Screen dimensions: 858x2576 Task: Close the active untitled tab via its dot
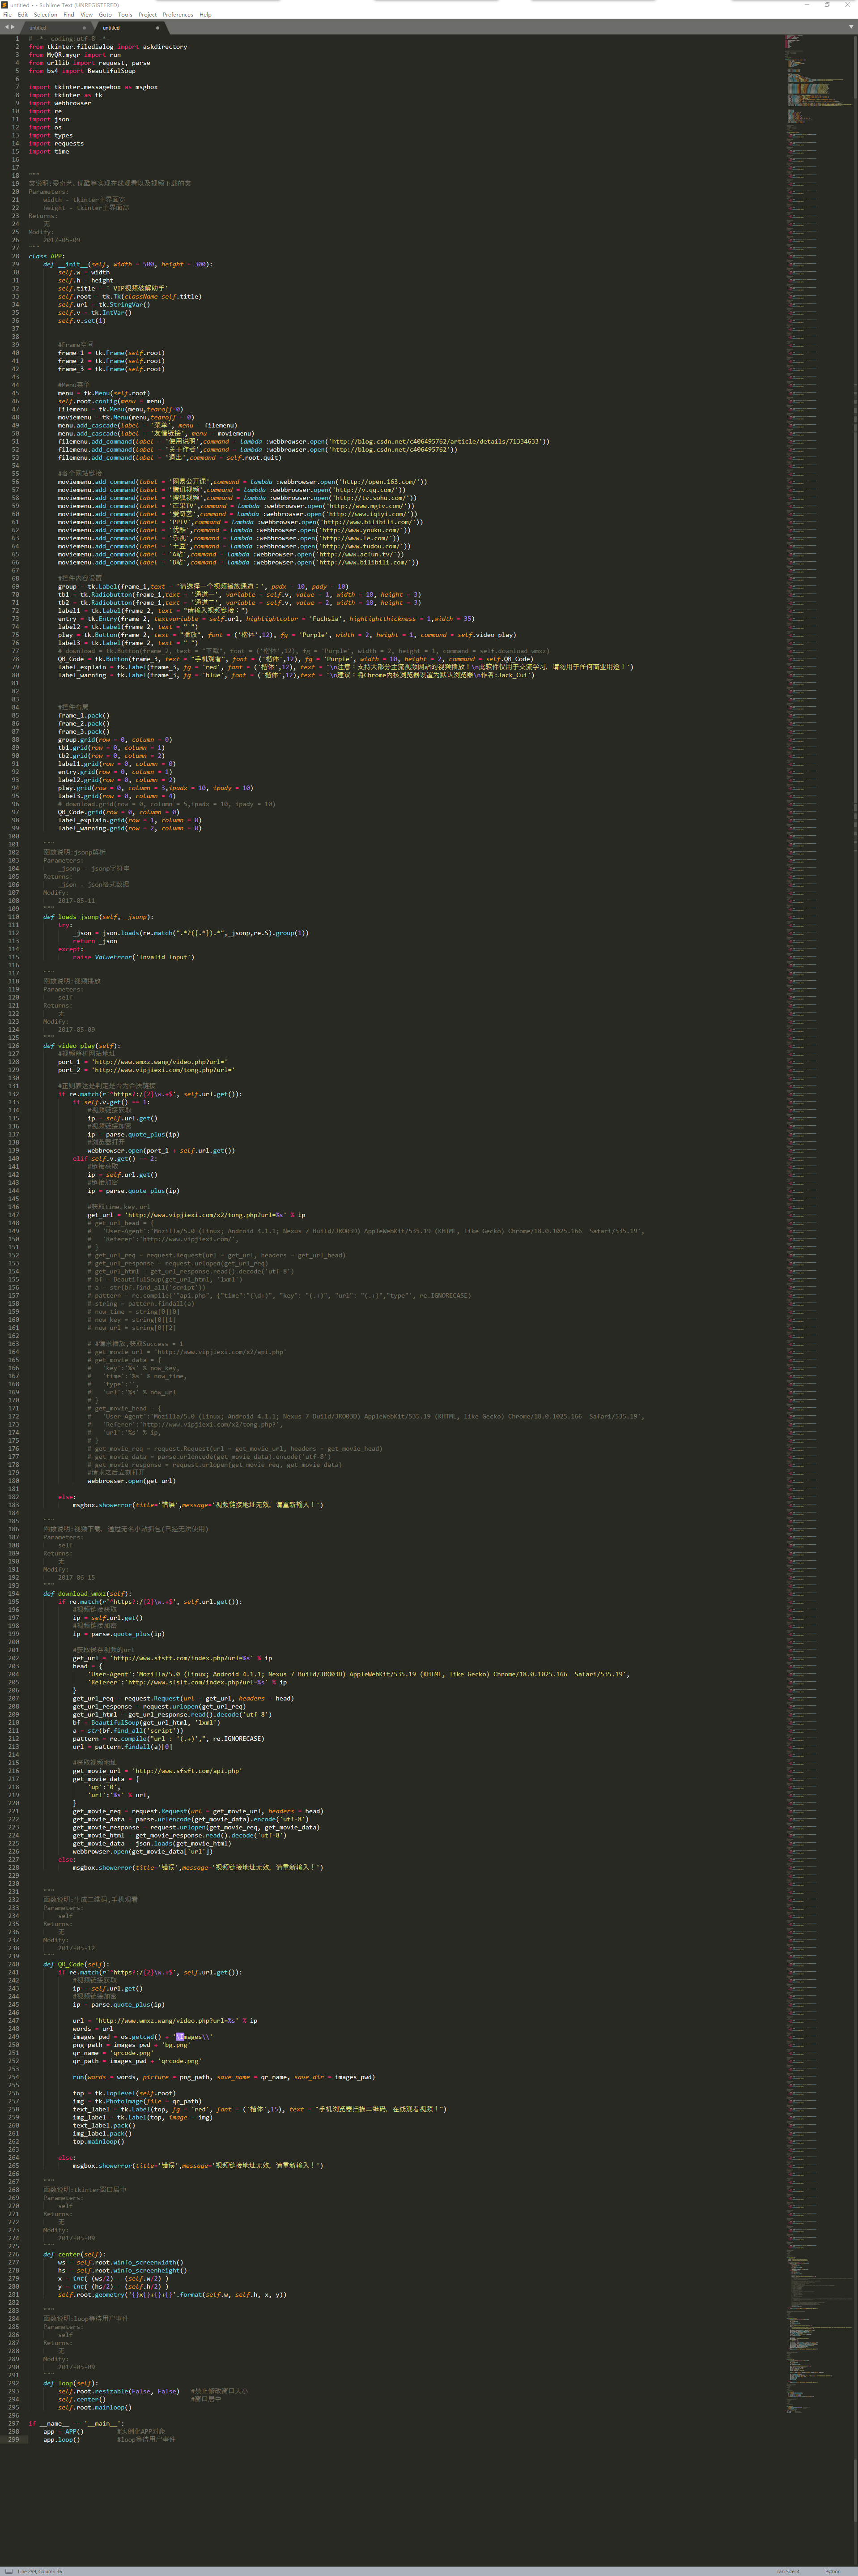pos(157,28)
